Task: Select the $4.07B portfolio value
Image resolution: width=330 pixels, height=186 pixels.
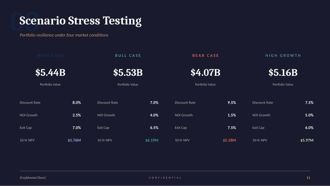Action: click(x=206, y=73)
